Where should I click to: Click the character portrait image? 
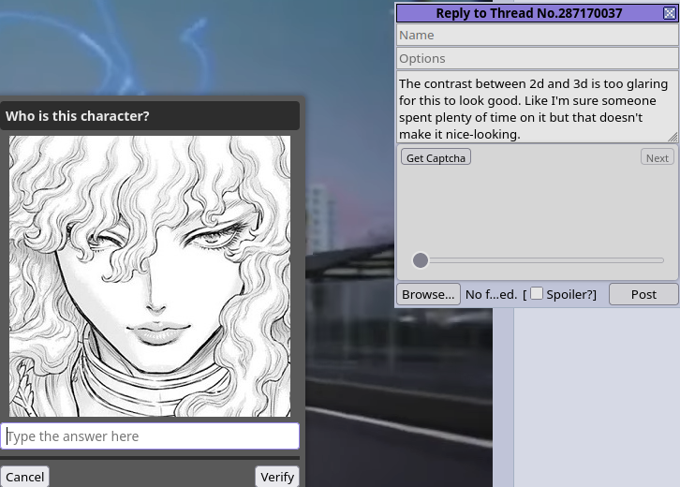(150, 276)
